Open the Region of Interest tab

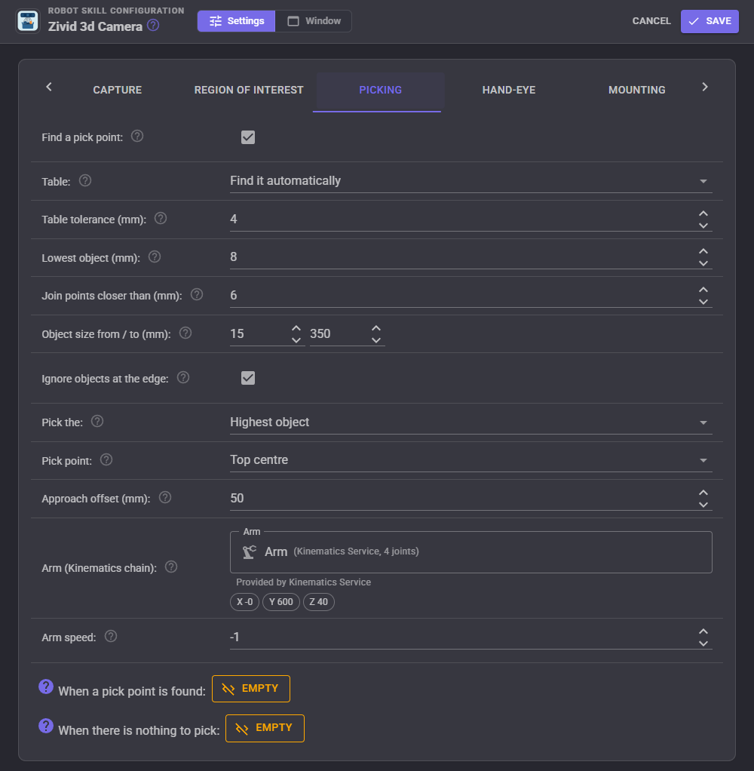(x=249, y=90)
